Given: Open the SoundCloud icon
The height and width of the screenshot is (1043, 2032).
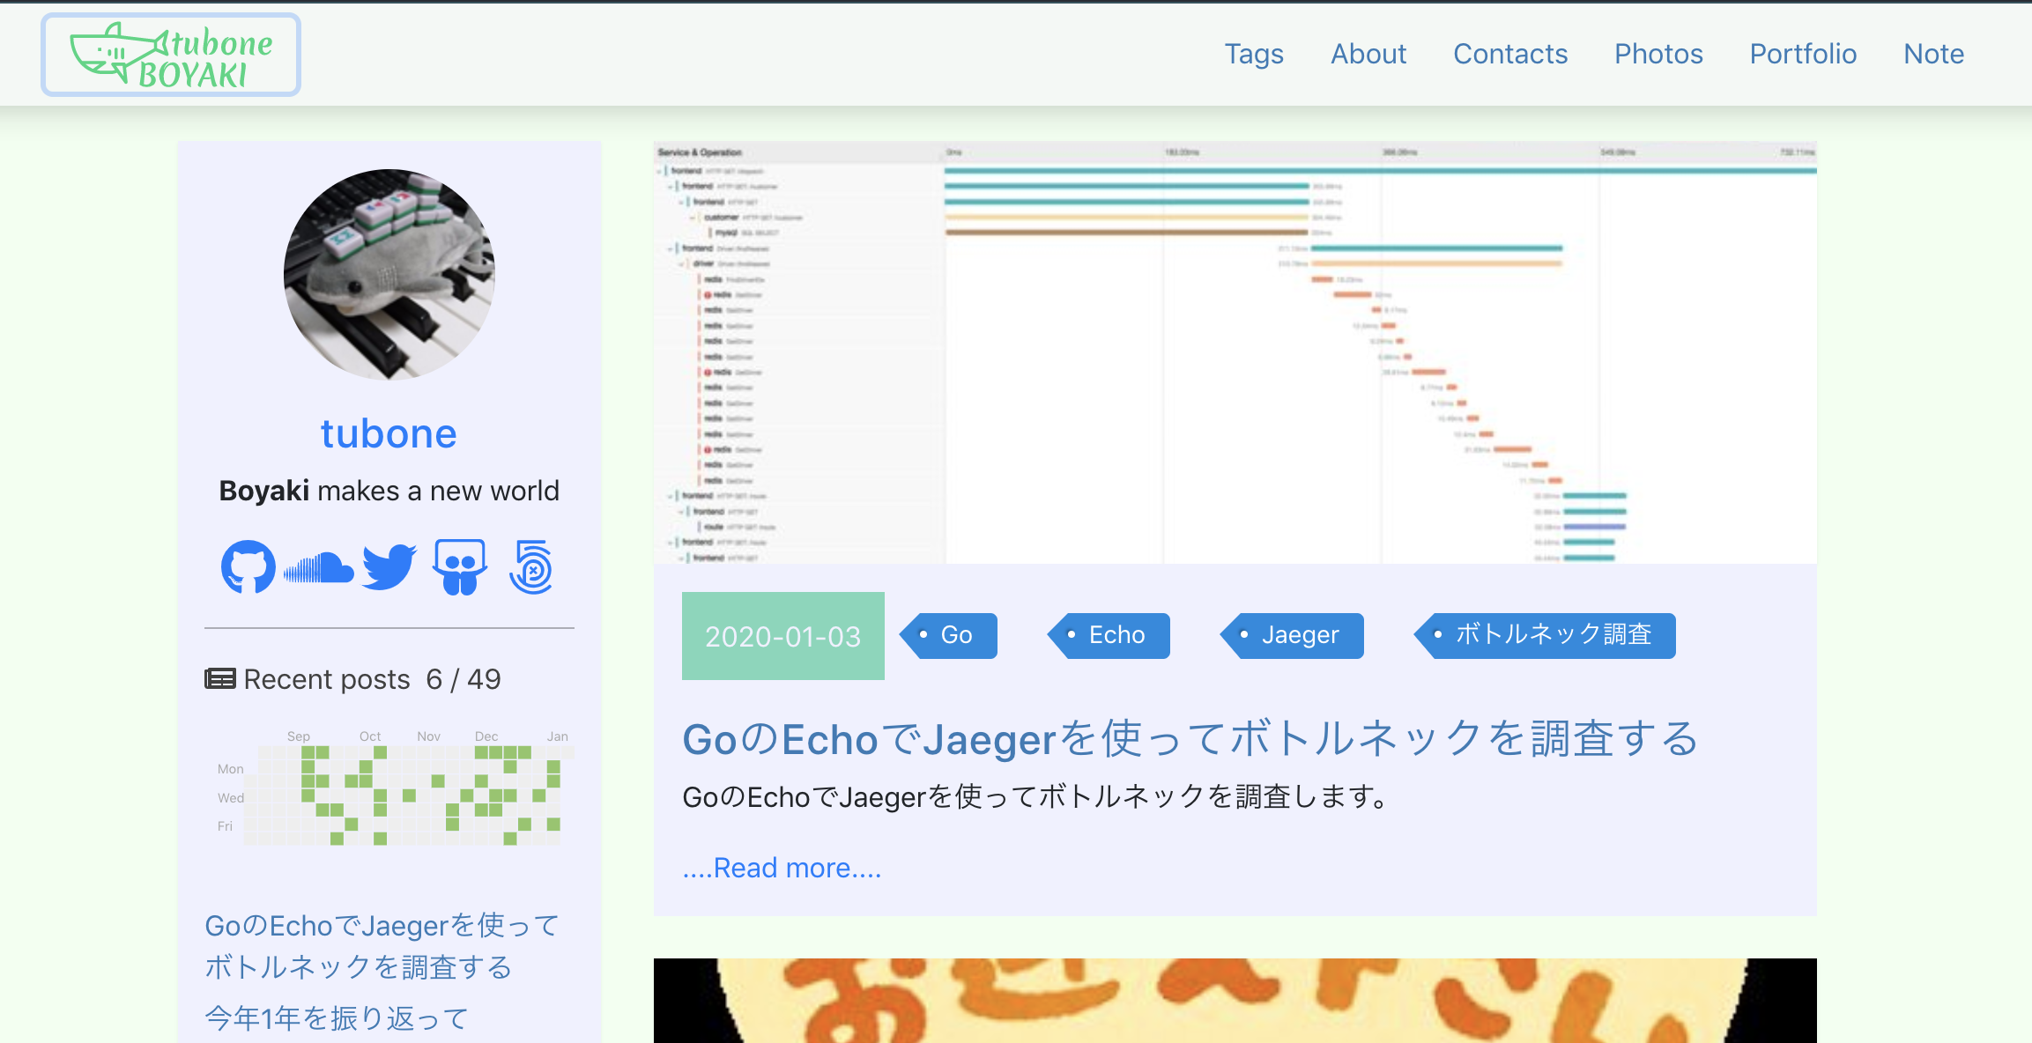Looking at the screenshot, I should (317, 568).
